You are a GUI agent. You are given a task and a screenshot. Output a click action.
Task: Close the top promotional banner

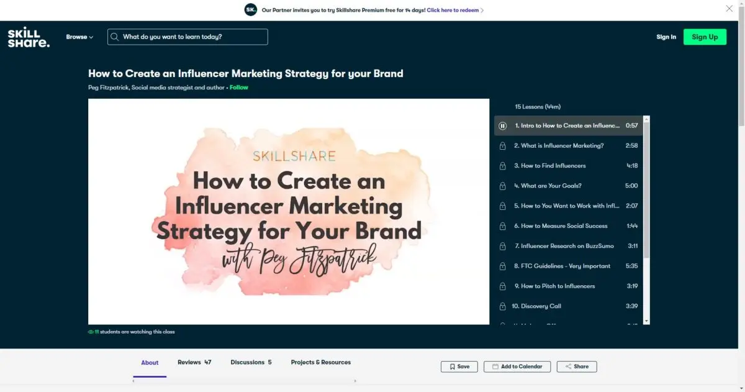pyautogui.click(x=729, y=9)
